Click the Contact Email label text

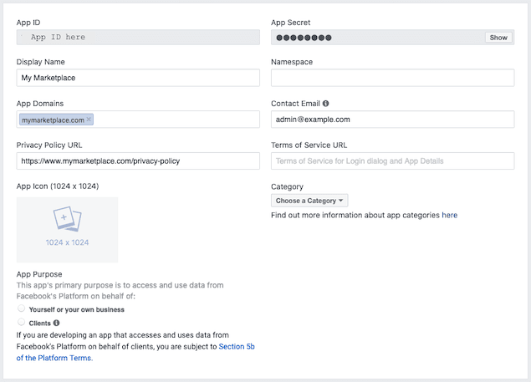(x=295, y=104)
